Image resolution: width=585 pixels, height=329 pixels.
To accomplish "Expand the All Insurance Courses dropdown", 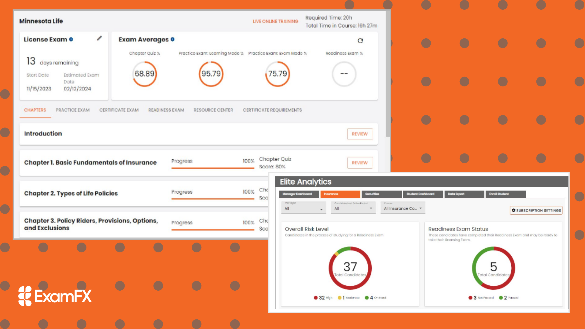I will coord(403,208).
